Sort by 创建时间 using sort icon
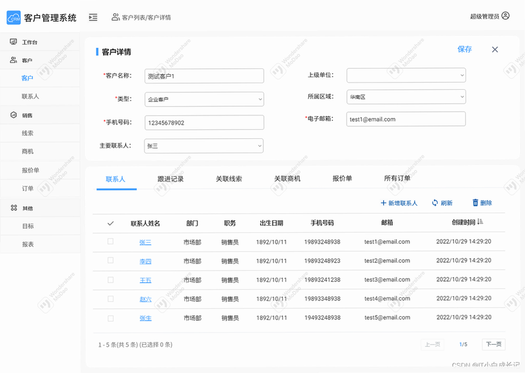Screen dimensions: 525x373 (x=480, y=222)
